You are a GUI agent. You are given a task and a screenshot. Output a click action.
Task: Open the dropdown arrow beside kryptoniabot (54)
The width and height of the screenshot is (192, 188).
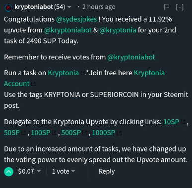tap(69, 7)
